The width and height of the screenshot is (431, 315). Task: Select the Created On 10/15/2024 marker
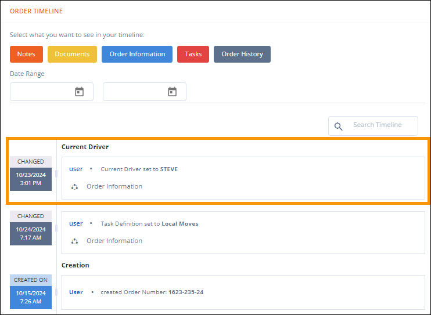[x=31, y=298]
